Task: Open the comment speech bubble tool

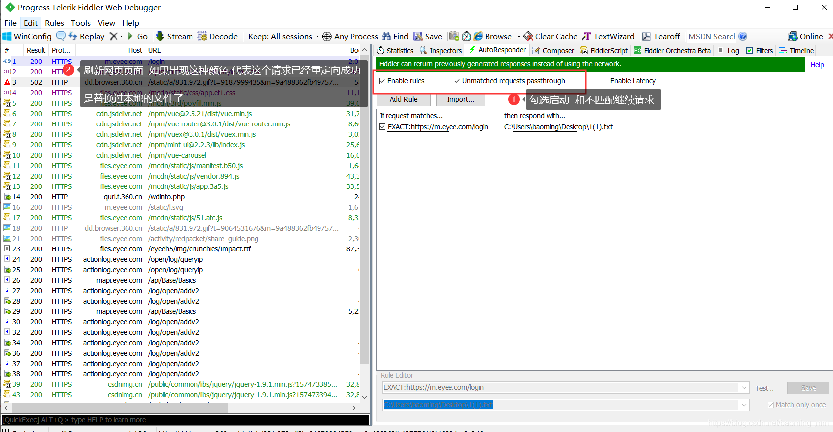Action: [x=61, y=36]
